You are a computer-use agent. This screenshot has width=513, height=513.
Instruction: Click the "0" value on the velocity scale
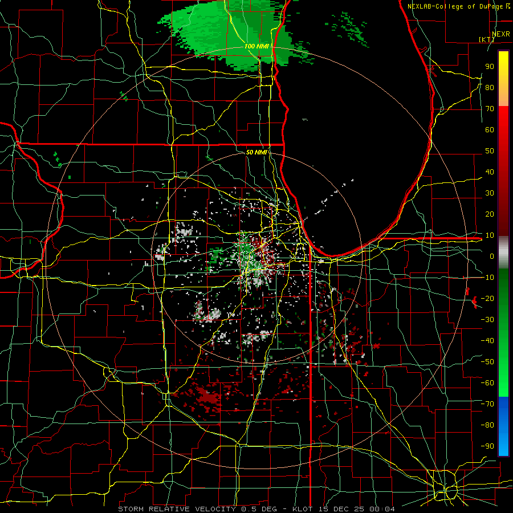pos(492,256)
